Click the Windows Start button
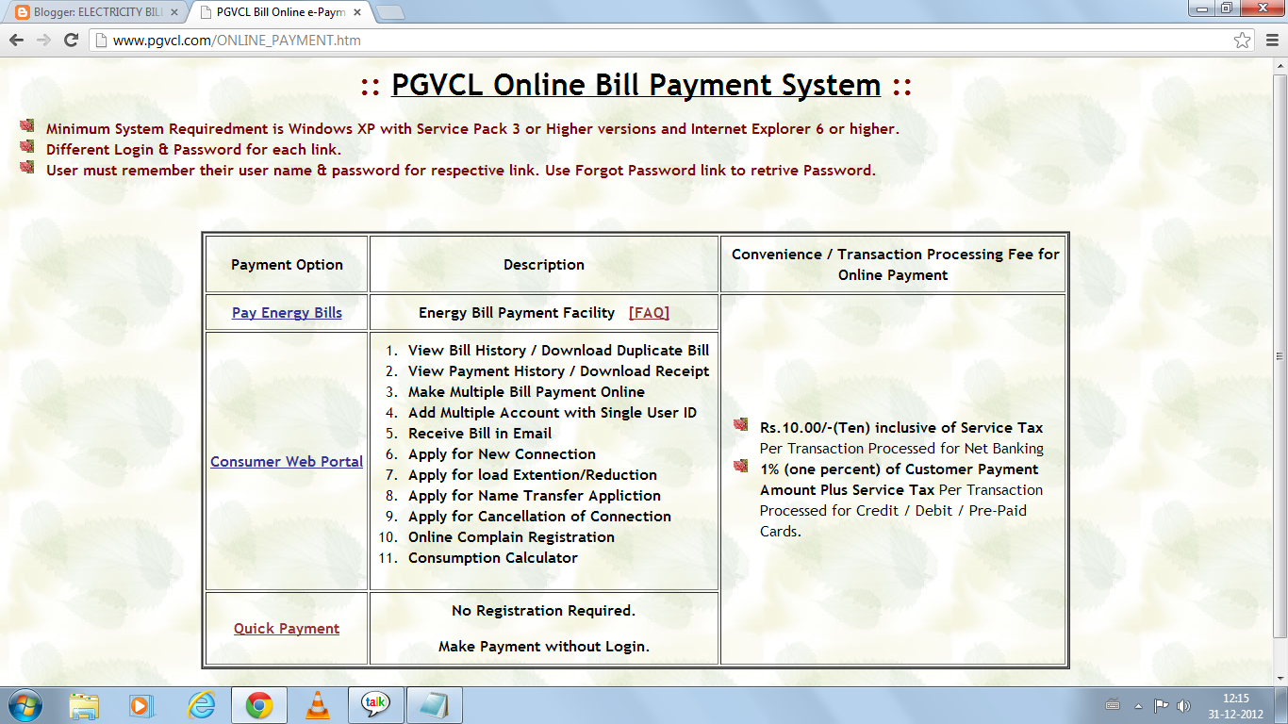This screenshot has height=724, width=1288. pyautogui.click(x=24, y=704)
